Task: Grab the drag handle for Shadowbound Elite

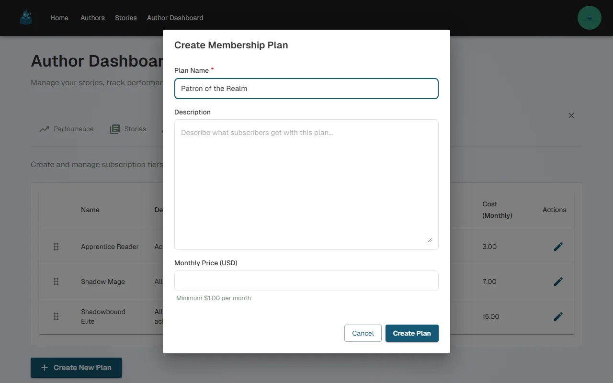Action: (56, 316)
